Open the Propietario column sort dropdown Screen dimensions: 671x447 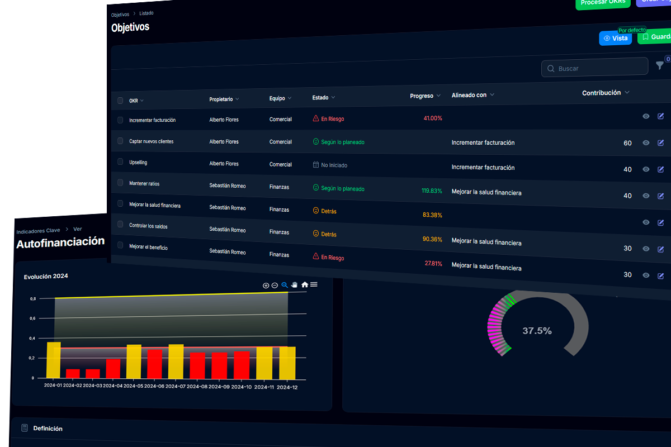(x=237, y=99)
